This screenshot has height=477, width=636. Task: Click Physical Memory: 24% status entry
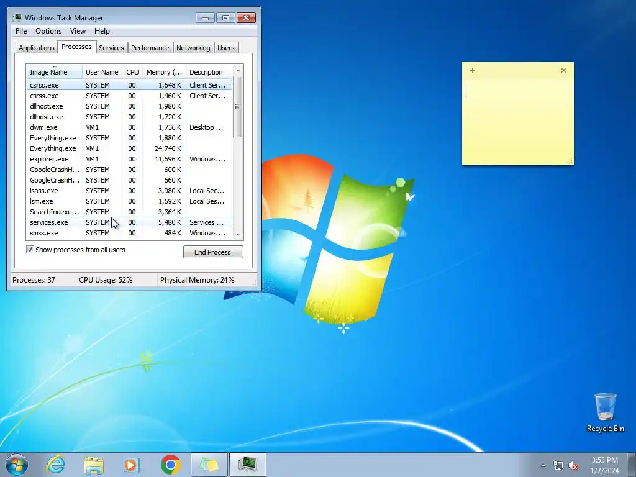[197, 280]
